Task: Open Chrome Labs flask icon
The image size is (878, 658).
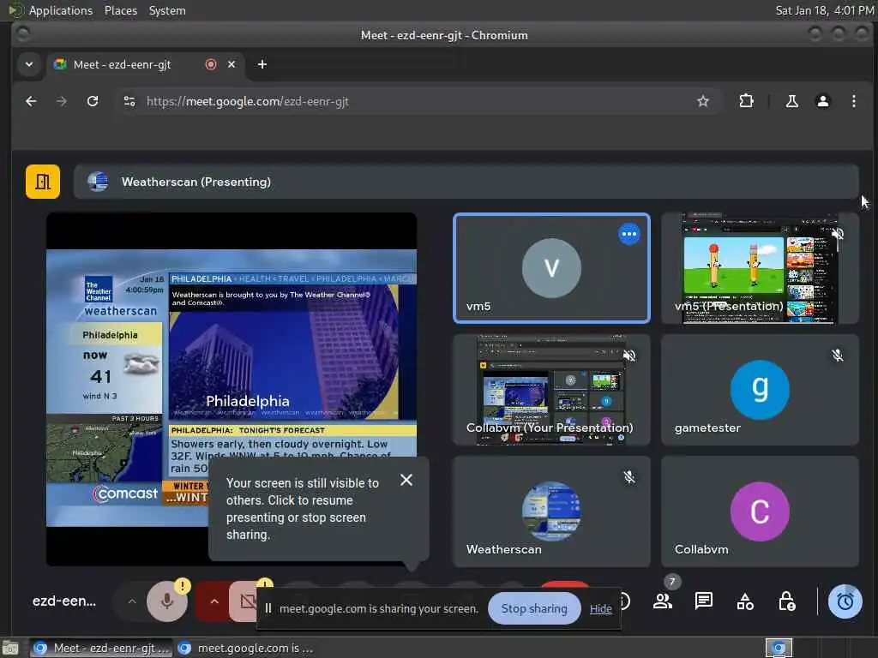Action: [791, 101]
